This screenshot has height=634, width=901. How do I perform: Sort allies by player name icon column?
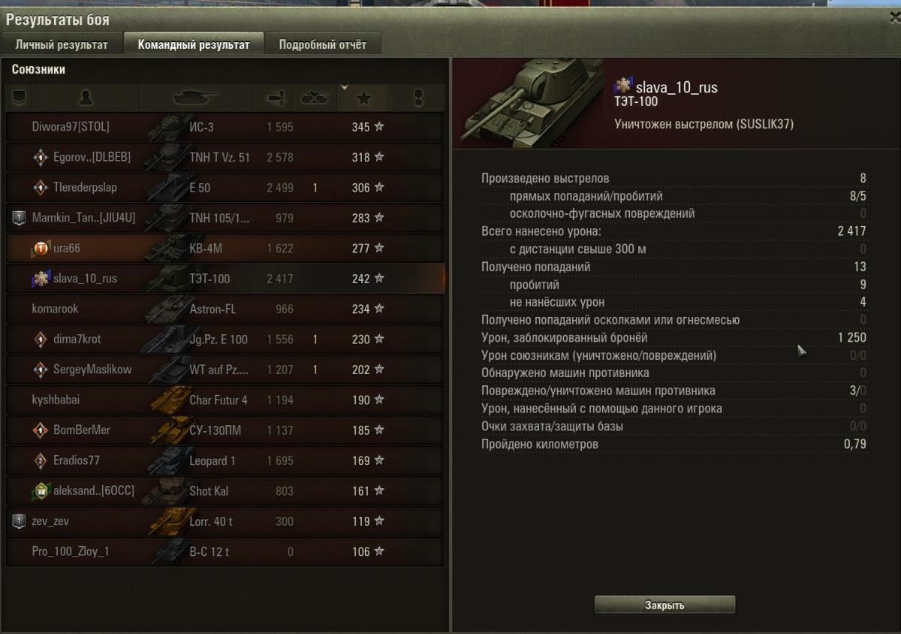tap(86, 98)
